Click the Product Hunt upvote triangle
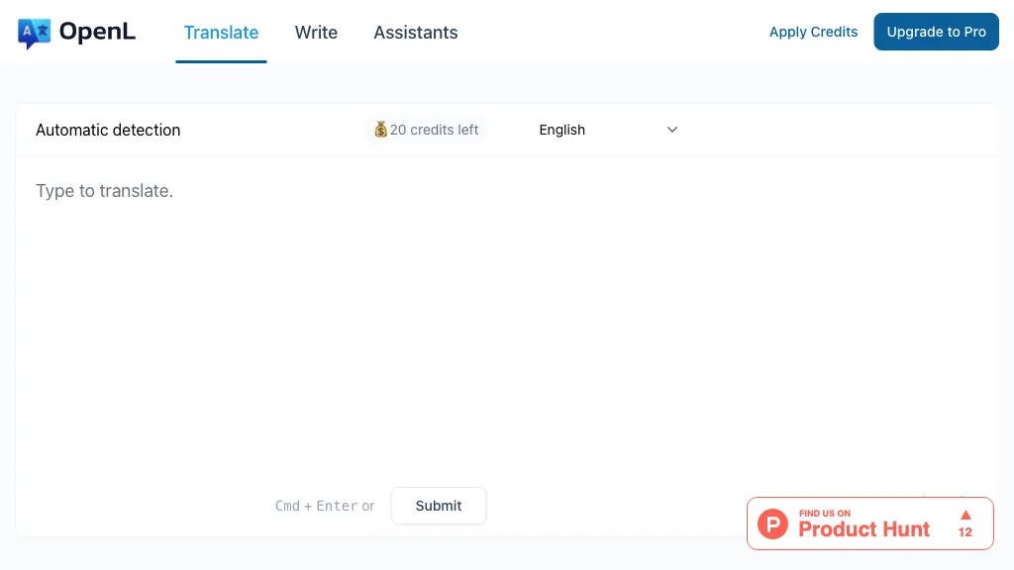Image resolution: width=1014 pixels, height=570 pixels. 965,515
